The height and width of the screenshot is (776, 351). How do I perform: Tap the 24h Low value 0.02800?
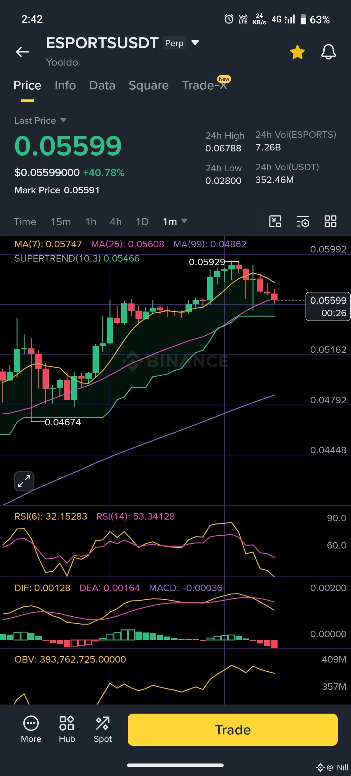point(223,181)
